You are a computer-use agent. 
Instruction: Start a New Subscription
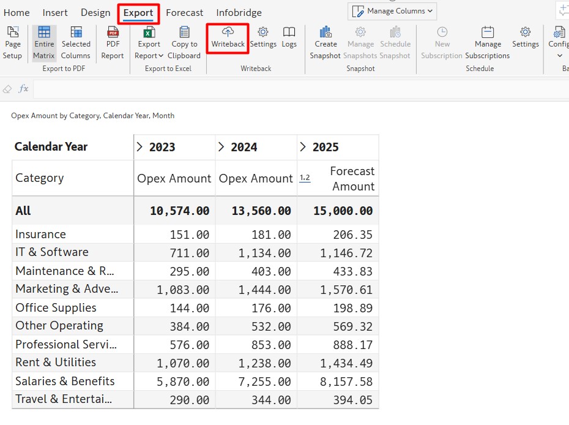point(442,43)
